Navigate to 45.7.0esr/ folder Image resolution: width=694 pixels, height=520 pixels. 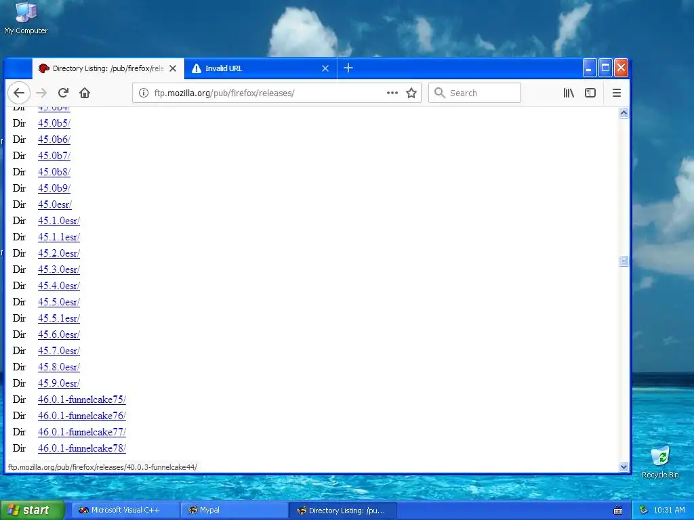(x=59, y=351)
